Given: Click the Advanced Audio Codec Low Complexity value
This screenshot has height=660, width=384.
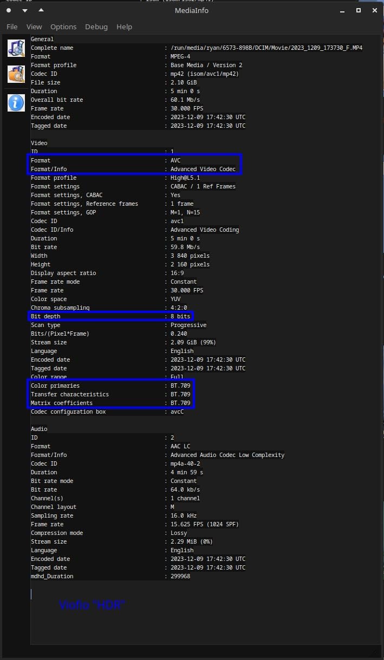Looking at the screenshot, I should click(227, 455).
